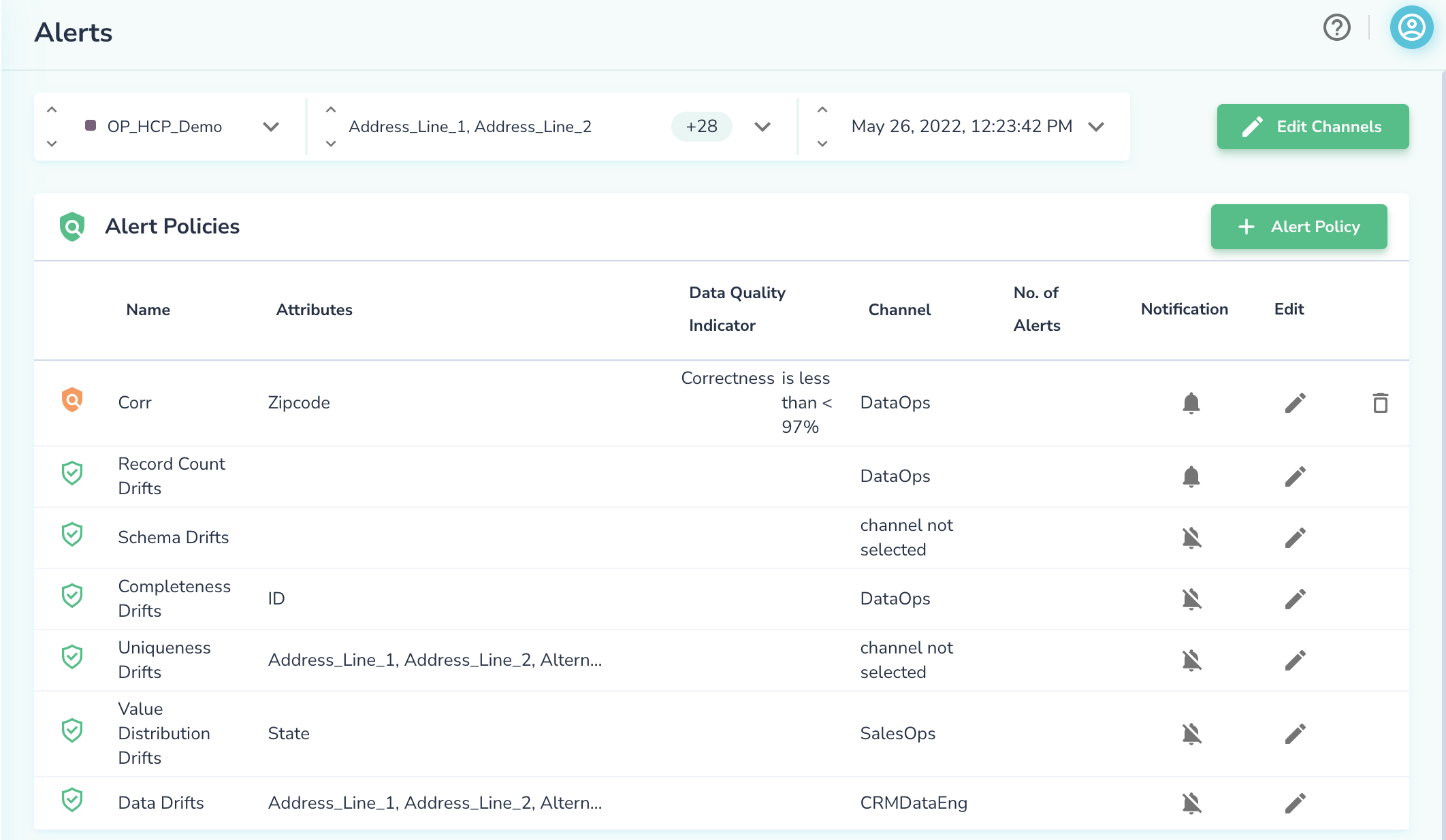Click the Edit Channels button
The height and width of the screenshot is (840, 1446).
coord(1313,127)
